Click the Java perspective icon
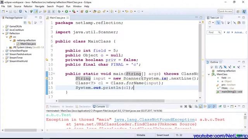The height and width of the screenshot is (139, 248). tap(244, 11)
